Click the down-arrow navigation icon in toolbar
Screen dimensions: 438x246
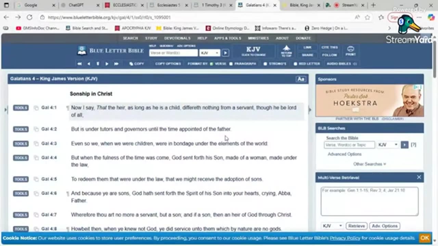point(98,64)
